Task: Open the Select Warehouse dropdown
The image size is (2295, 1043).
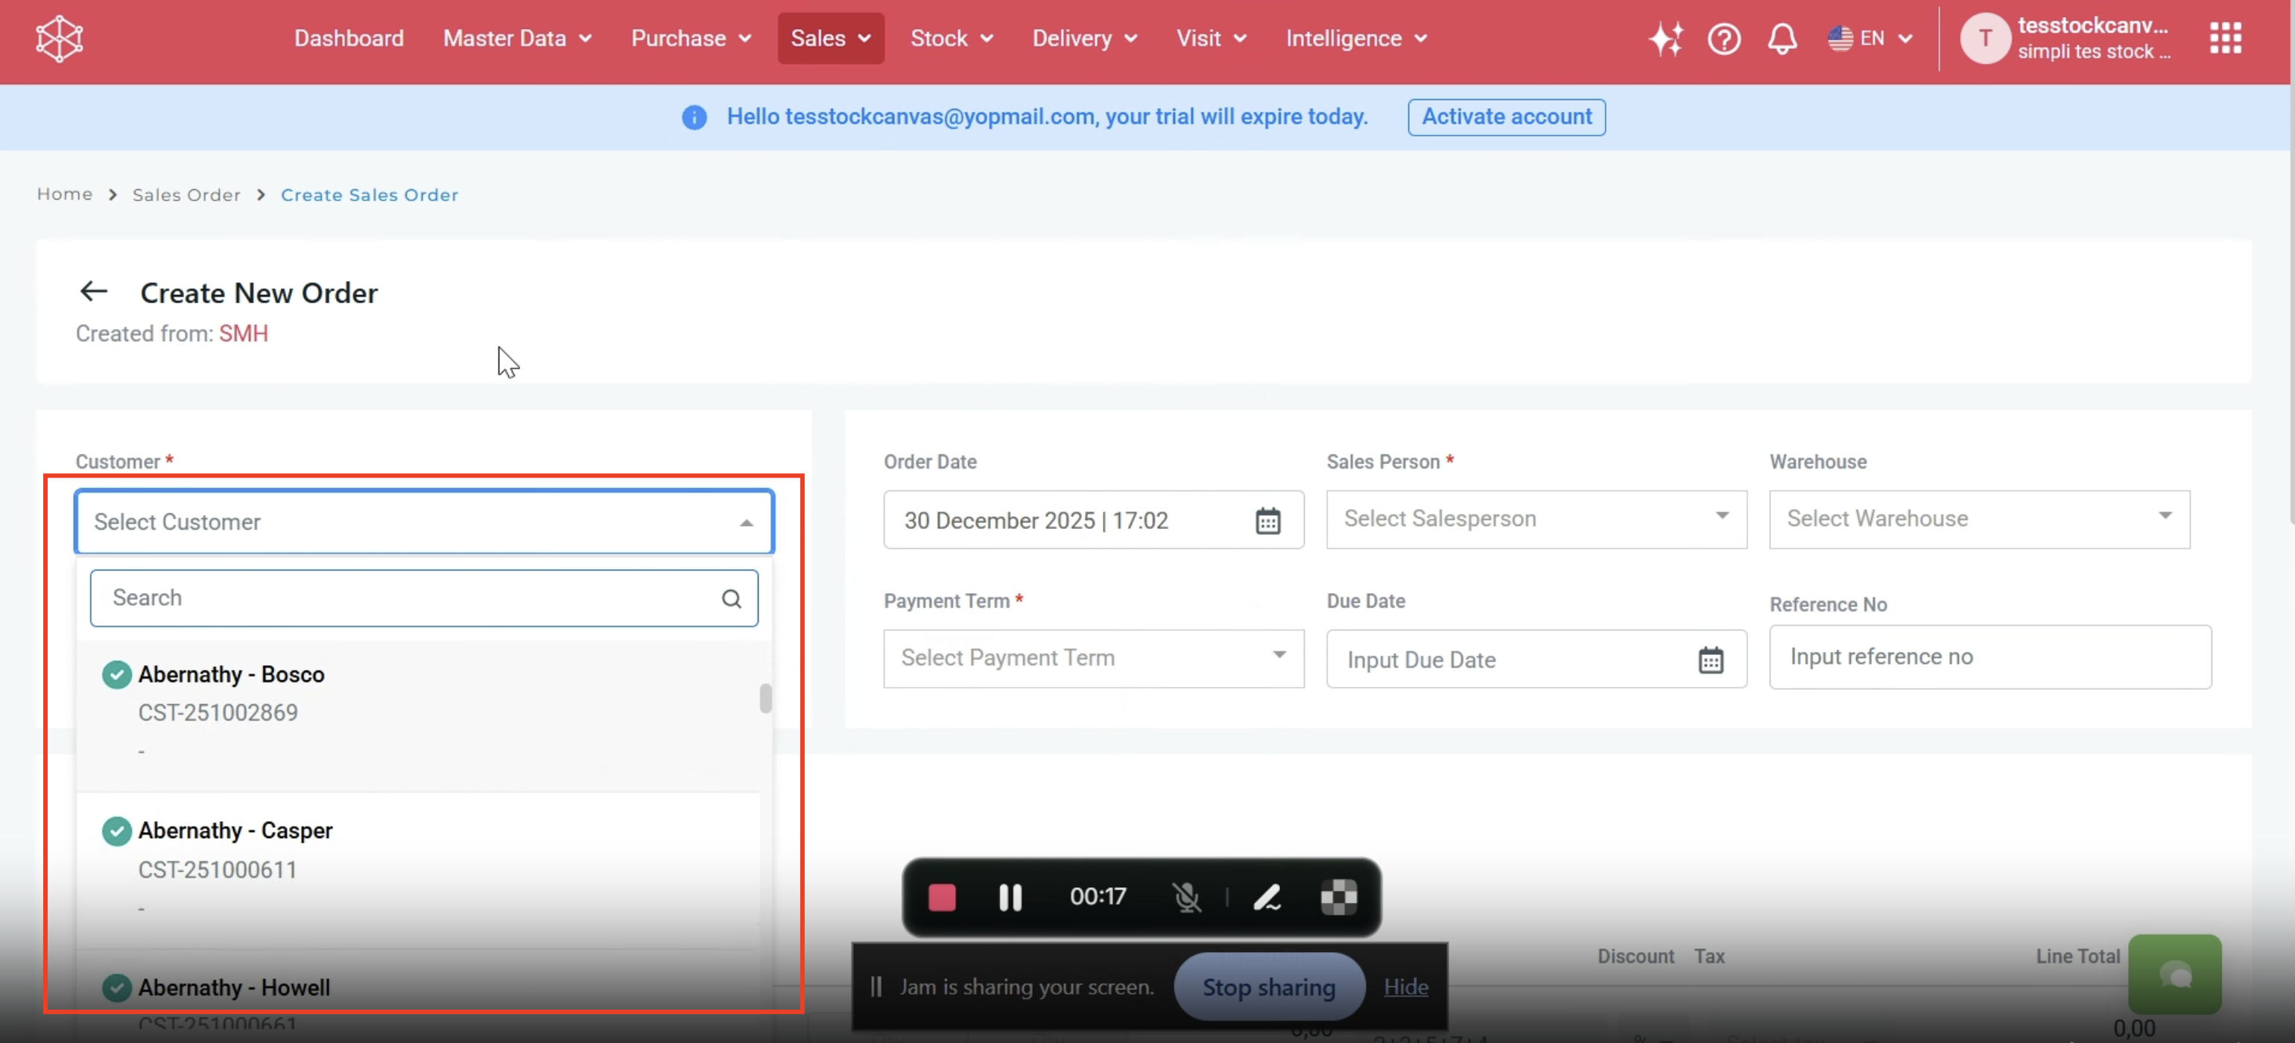Action: coord(1979,519)
